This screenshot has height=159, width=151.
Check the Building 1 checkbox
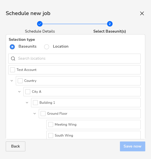pos(35,103)
